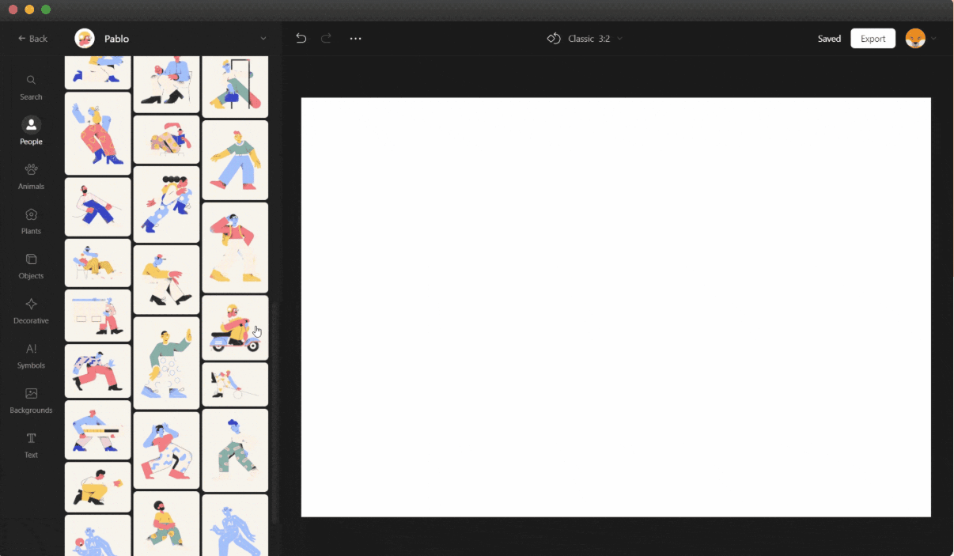Expand the Pablo collection dropdown

(263, 38)
